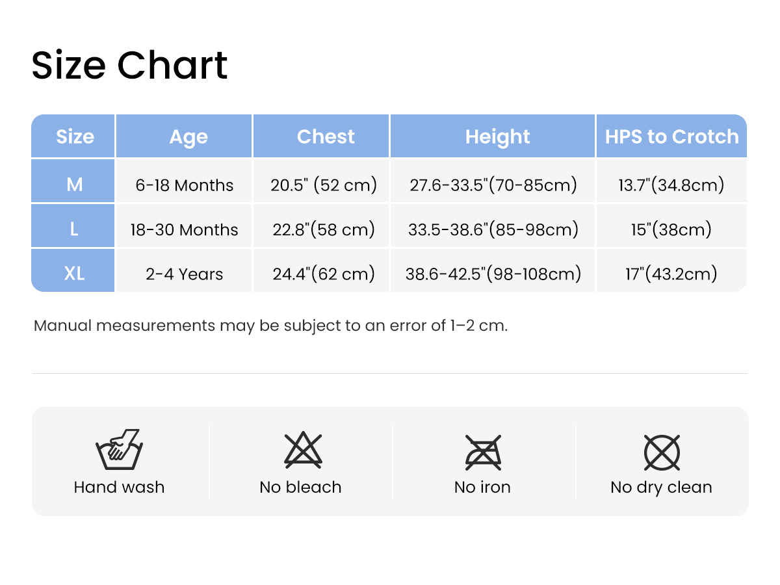
Task: Select the "Chest" column header
Action: pyautogui.click(x=321, y=136)
